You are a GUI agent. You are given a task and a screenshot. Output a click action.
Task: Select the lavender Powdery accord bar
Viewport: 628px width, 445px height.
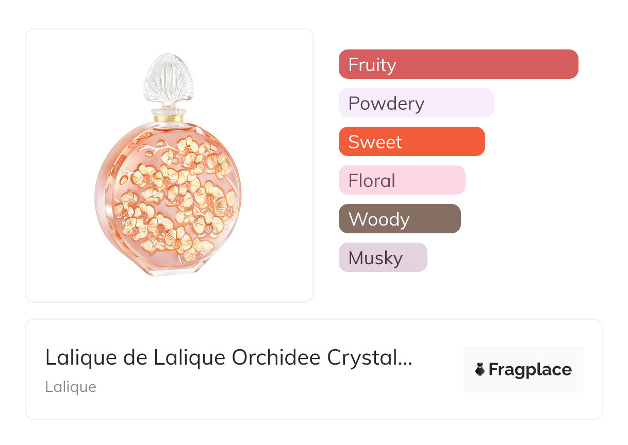click(416, 103)
